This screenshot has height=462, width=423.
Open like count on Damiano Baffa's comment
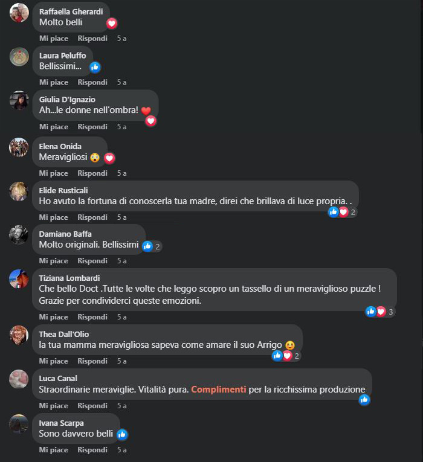click(x=152, y=246)
